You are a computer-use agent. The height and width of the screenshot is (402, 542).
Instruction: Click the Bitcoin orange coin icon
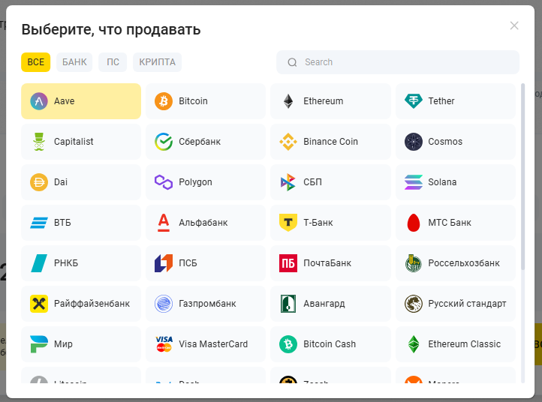(x=164, y=101)
